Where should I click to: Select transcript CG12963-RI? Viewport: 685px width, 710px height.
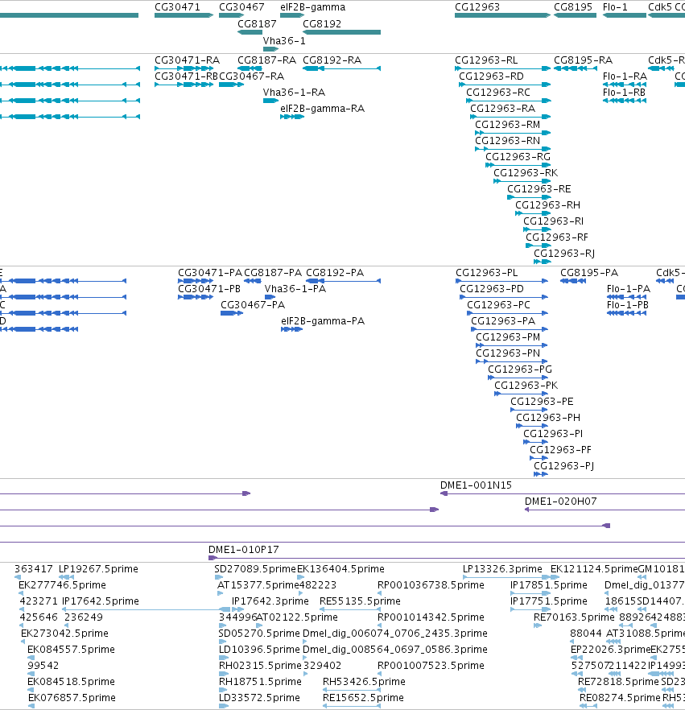(553, 221)
